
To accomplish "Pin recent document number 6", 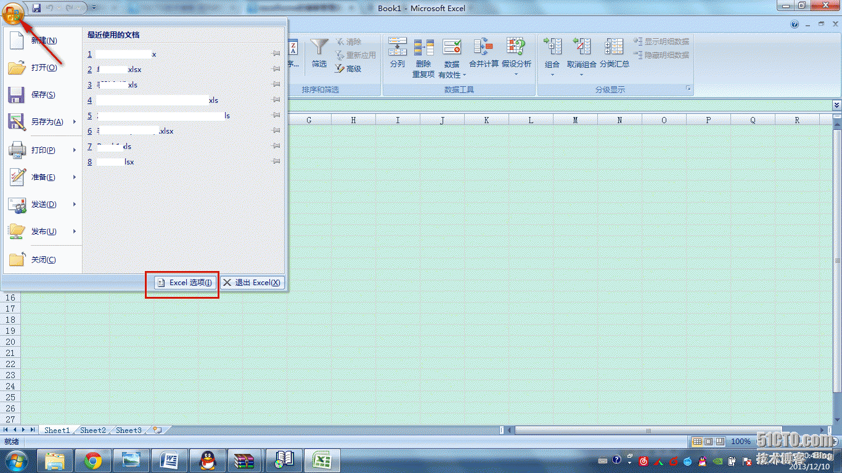I will 276,131.
